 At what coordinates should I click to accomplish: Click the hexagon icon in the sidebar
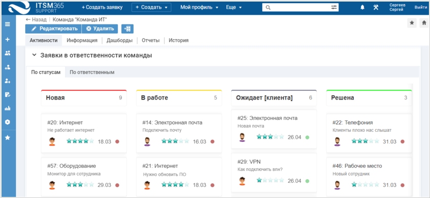(7, 122)
